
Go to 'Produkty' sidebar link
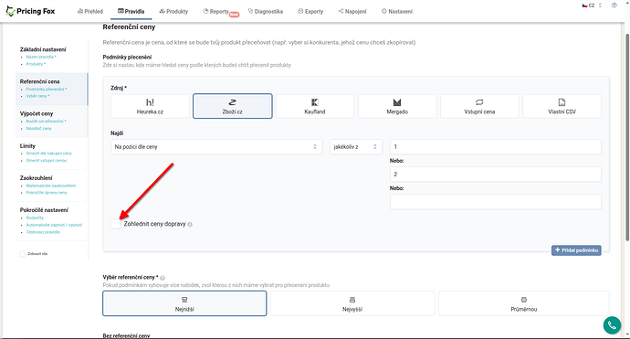coord(36,64)
